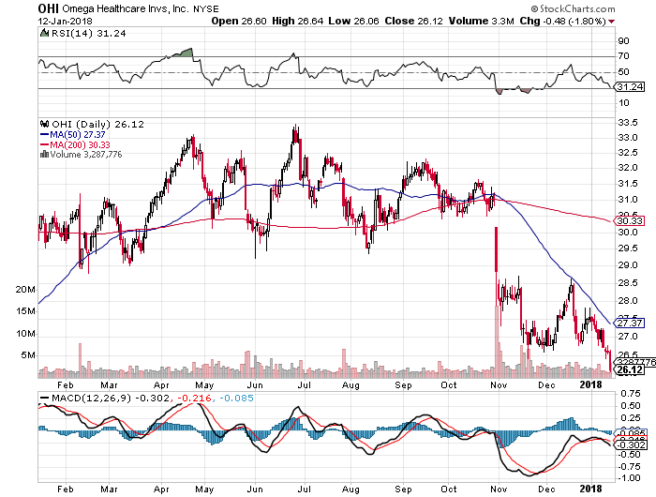The image size is (656, 497).
Task: Click the Omega Healthcare Invs, Inc. name
Action: pyautogui.click(x=126, y=8)
